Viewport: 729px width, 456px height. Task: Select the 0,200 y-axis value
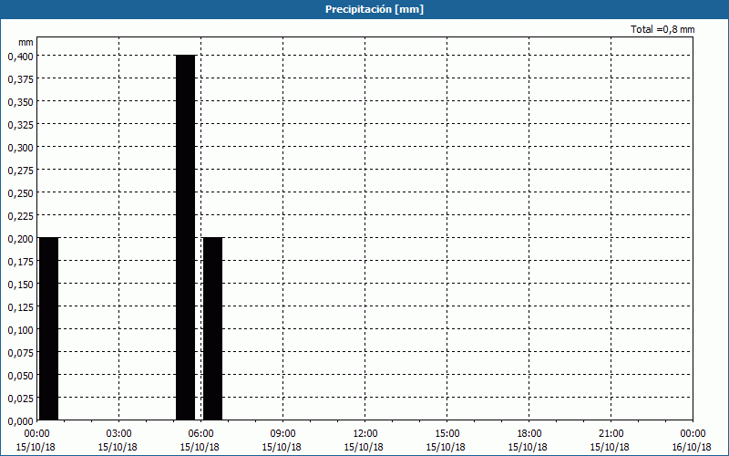[x=21, y=239]
